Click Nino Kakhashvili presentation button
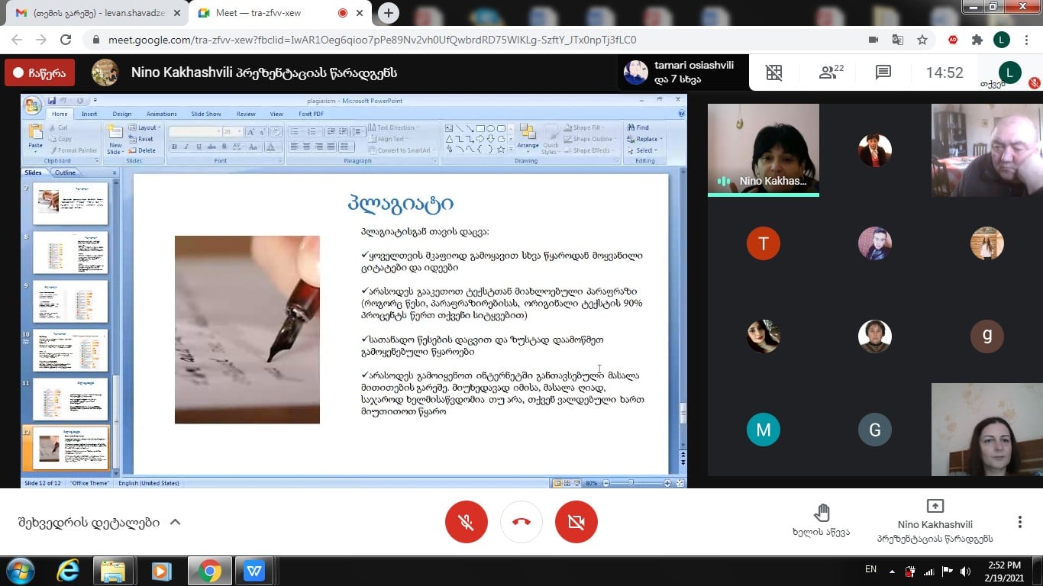Image resolution: width=1043 pixels, height=586 pixels. point(935,519)
